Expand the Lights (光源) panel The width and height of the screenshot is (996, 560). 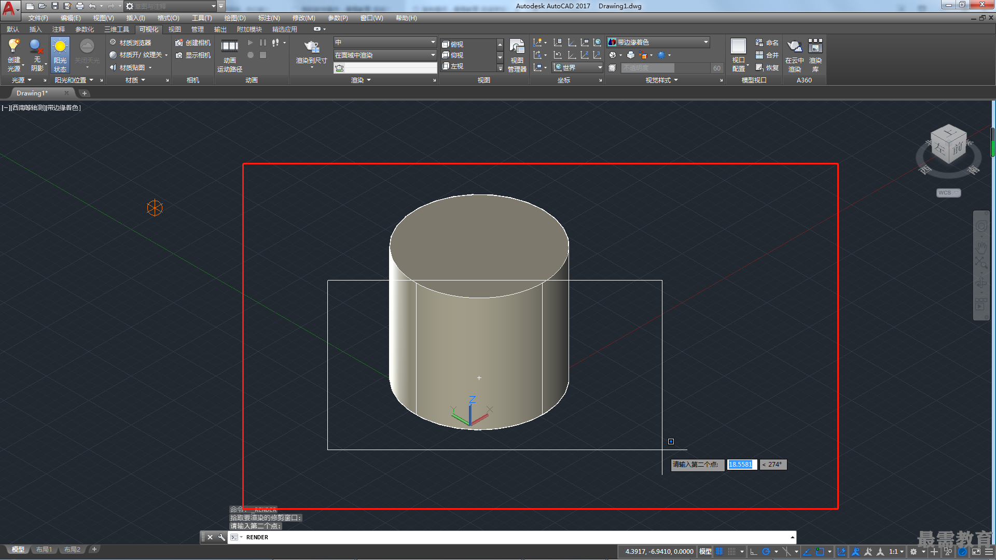click(x=21, y=80)
